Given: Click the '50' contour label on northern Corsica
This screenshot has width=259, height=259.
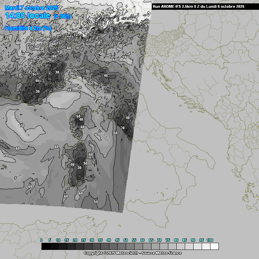Looking at the screenshot, I should point(78,116).
